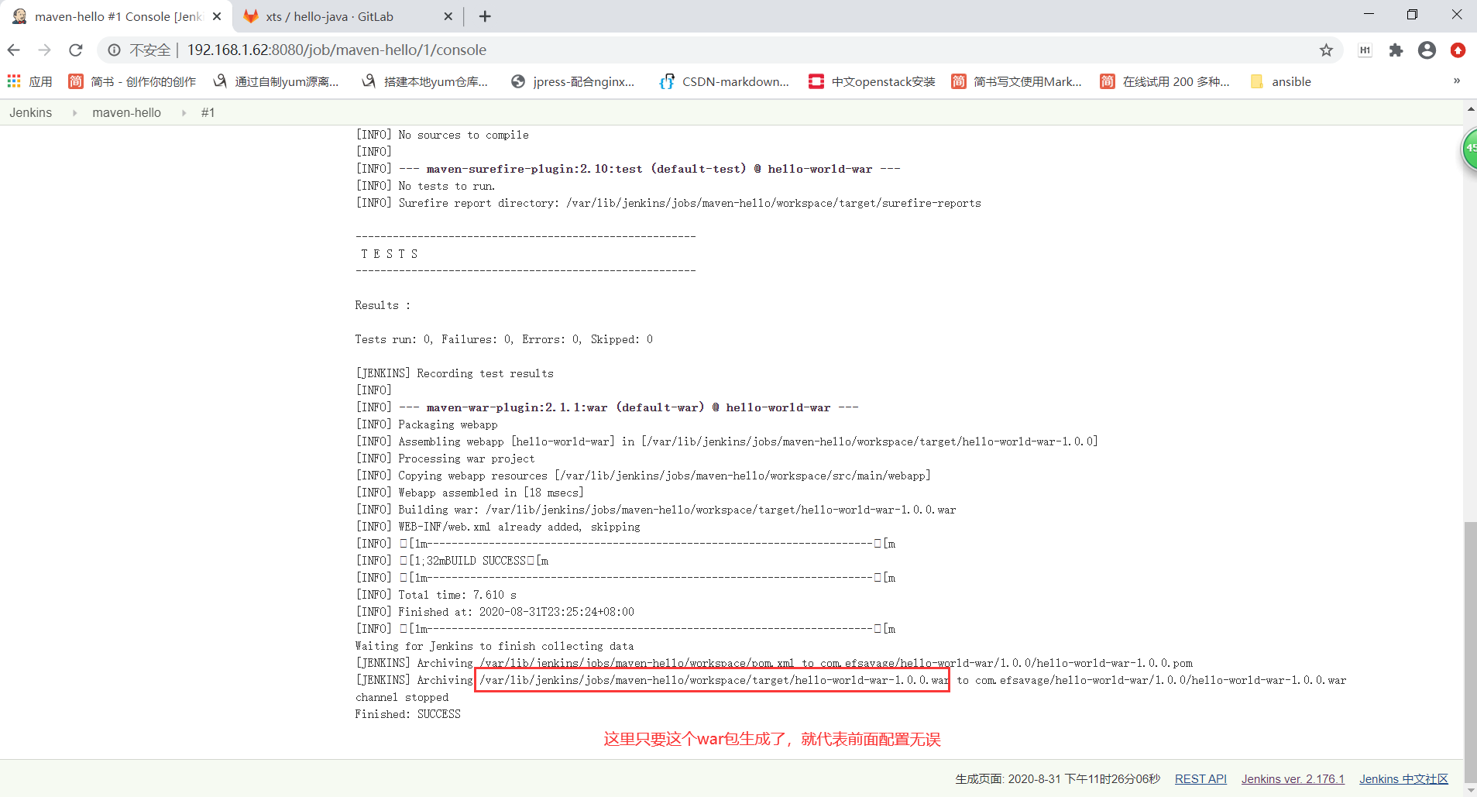The image size is (1477, 797).
Task: Open a new browser tab
Action: click(485, 16)
